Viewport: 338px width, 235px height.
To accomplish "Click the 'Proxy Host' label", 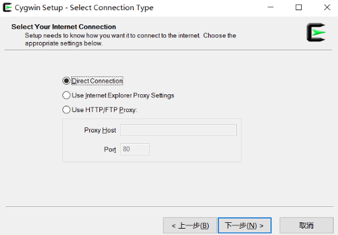I will (100, 130).
